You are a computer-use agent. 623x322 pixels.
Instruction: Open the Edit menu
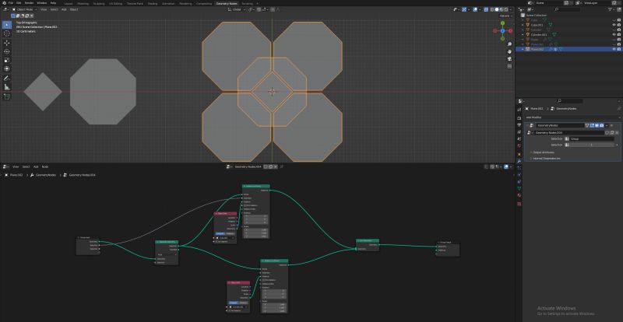(18, 3)
